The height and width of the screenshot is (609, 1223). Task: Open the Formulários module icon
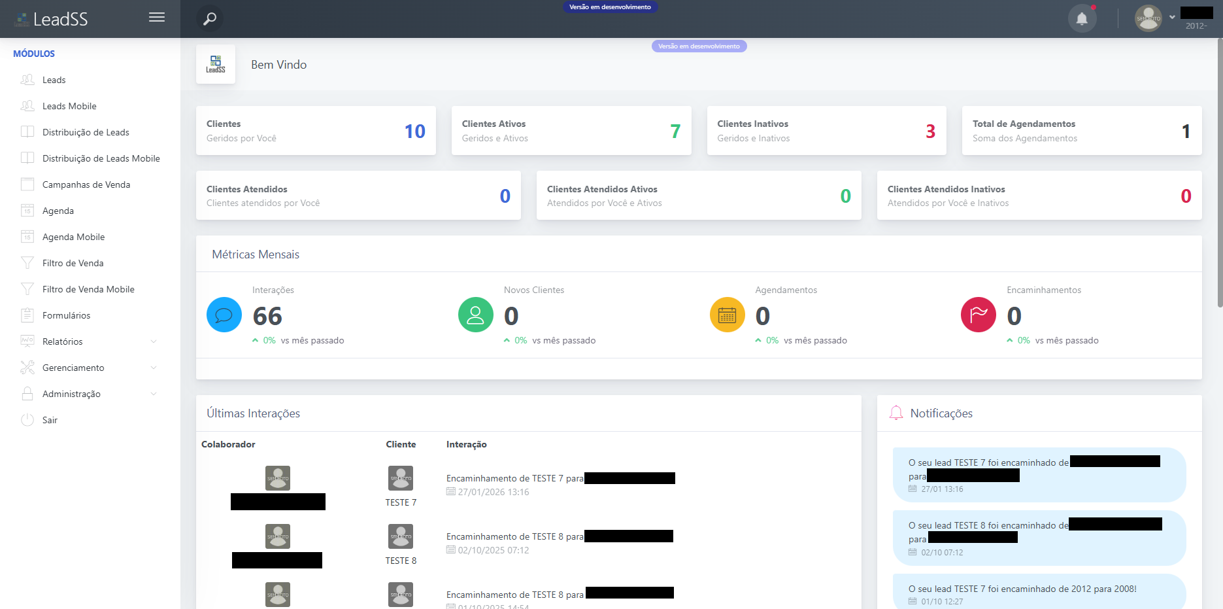(x=27, y=315)
